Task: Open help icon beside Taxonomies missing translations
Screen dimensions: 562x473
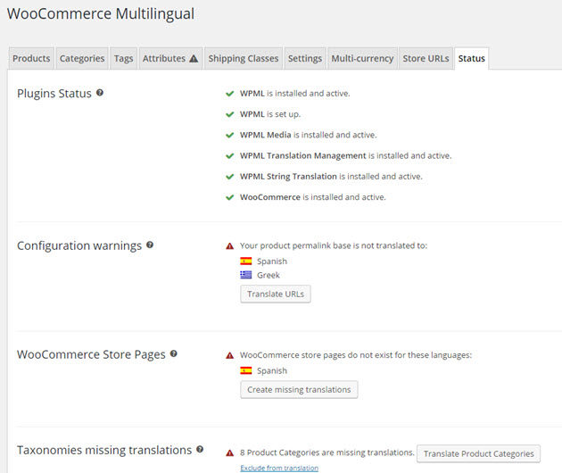Action: 200,449
